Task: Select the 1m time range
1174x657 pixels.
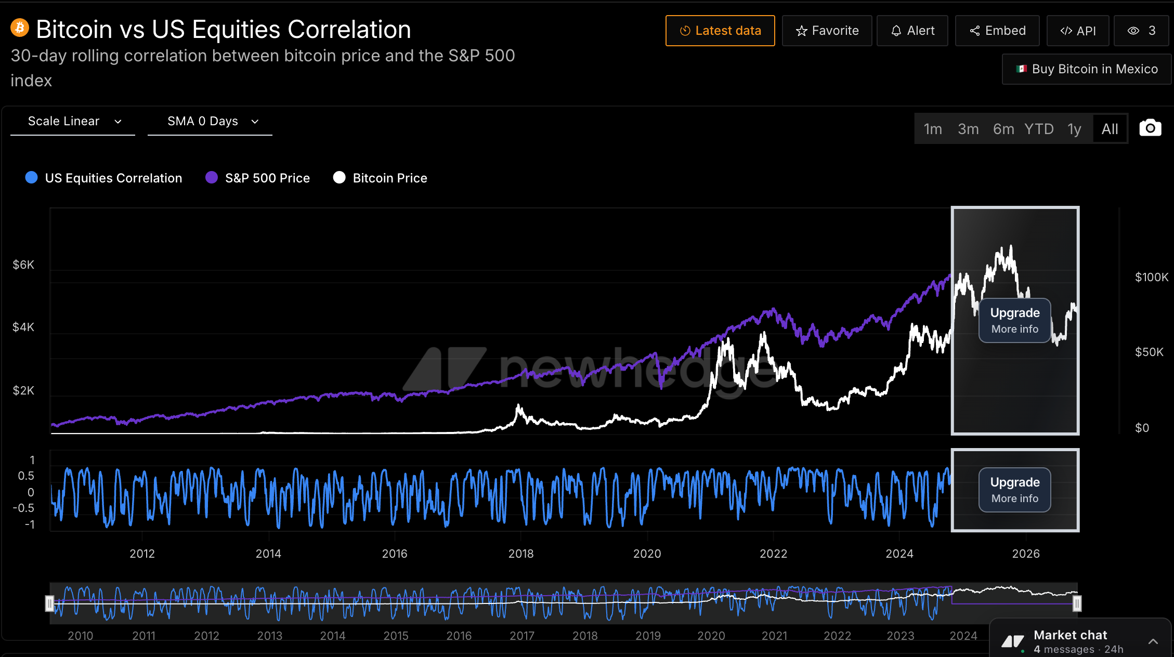Action: tap(933, 129)
